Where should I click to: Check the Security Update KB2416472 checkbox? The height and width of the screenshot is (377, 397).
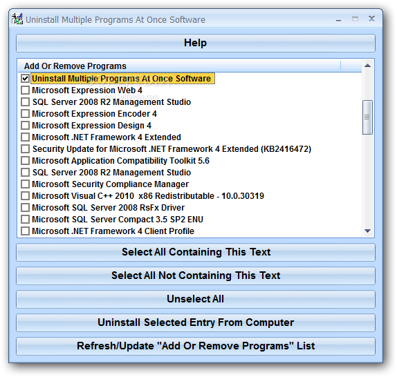point(25,149)
